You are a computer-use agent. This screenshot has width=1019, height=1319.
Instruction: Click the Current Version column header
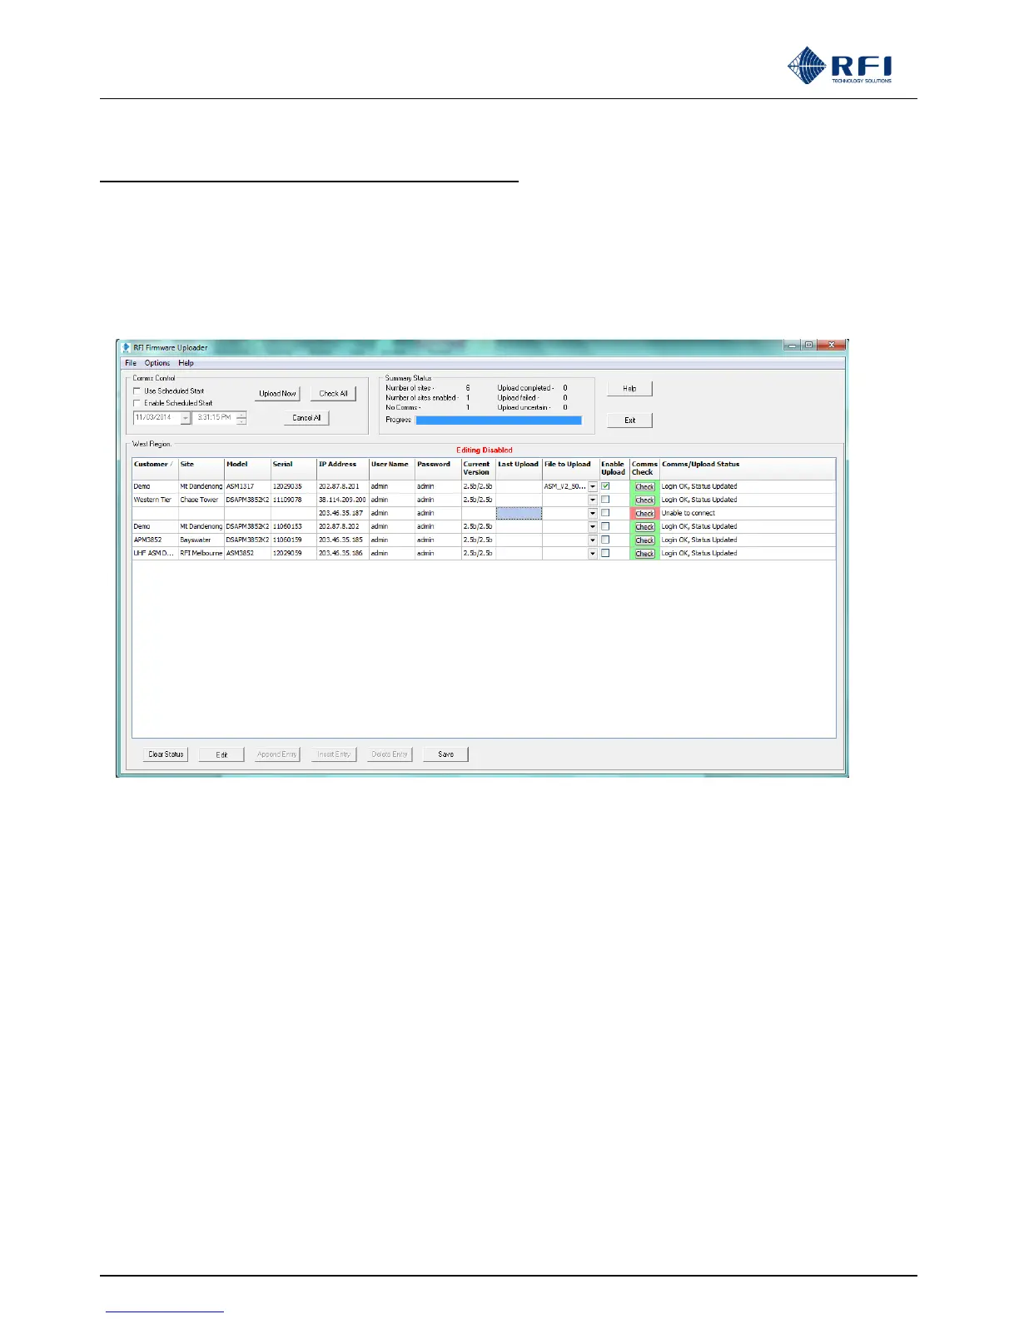click(479, 468)
